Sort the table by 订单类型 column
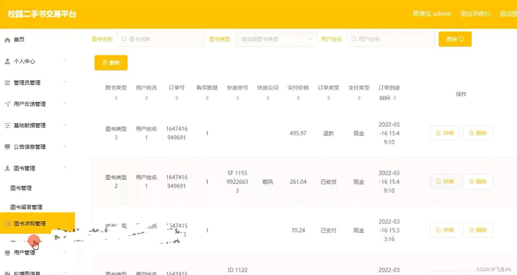Screen dimensions: 517x275 point(328,98)
